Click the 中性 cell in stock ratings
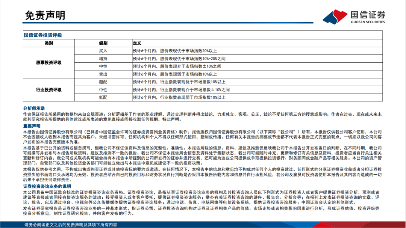 tap(103, 66)
